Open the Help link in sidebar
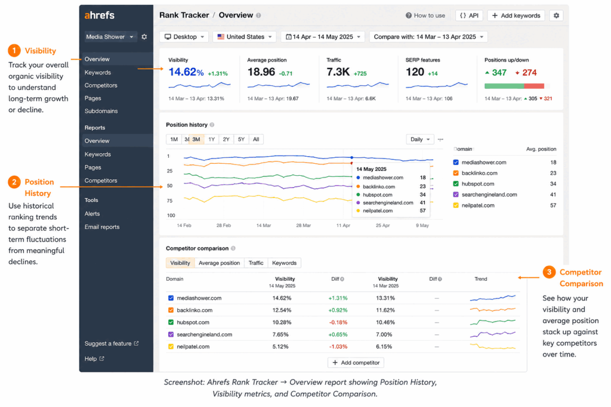611x407 pixels. (x=94, y=359)
